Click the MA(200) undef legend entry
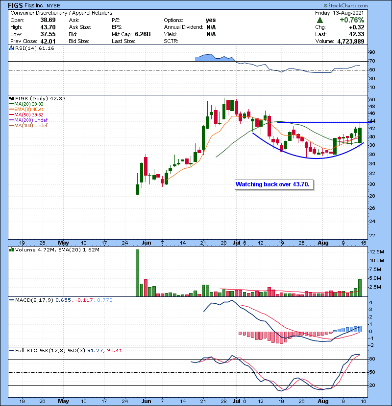Image resolution: width=392 pixels, height=406 pixels. pyautogui.click(x=28, y=120)
